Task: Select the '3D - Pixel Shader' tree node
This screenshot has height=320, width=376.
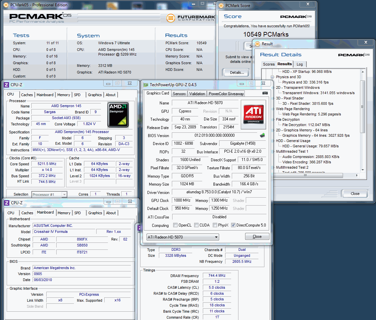Action: tap(290, 98)
